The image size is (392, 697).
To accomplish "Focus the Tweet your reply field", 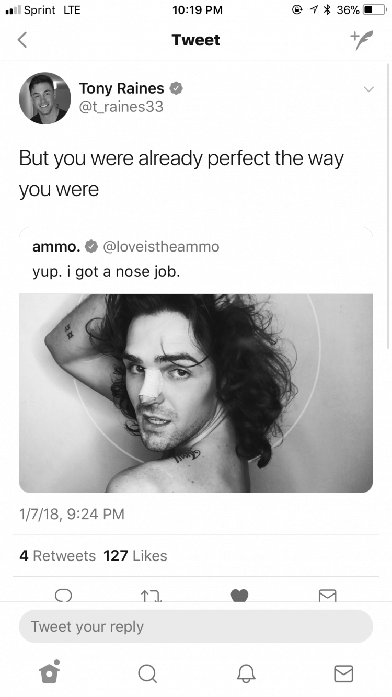I will (x=196, y=626).
